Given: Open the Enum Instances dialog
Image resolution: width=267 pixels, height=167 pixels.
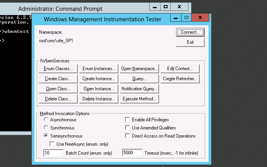Looking at the screenshot, I should tap(99, 69).
